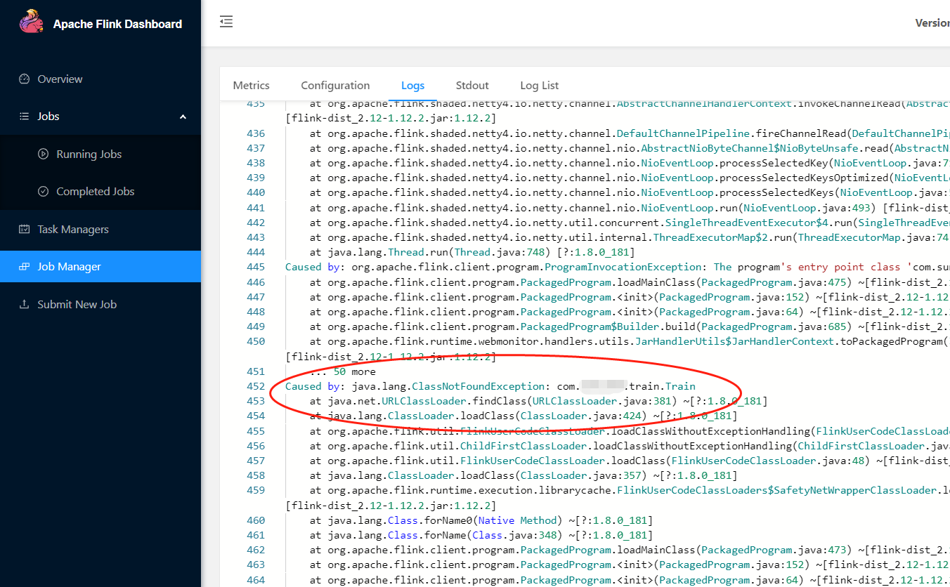Screen dimensions: 950x587
Task: Click the Task Managers schedule icon
Action: point(25,230)
